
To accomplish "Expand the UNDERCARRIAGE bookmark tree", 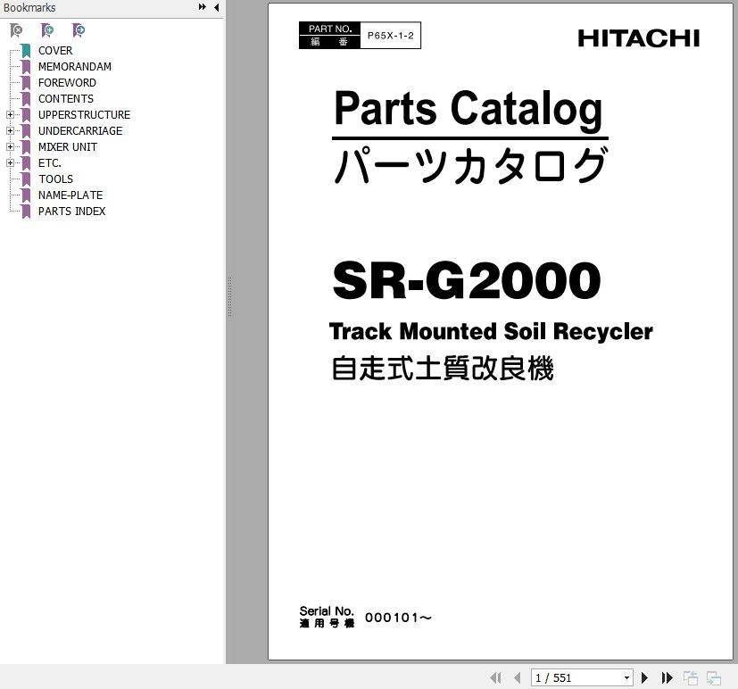I will tap(10, 131).
